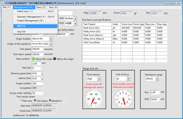Open the Run menu
183x119 pixels.
tap(54, 7)
